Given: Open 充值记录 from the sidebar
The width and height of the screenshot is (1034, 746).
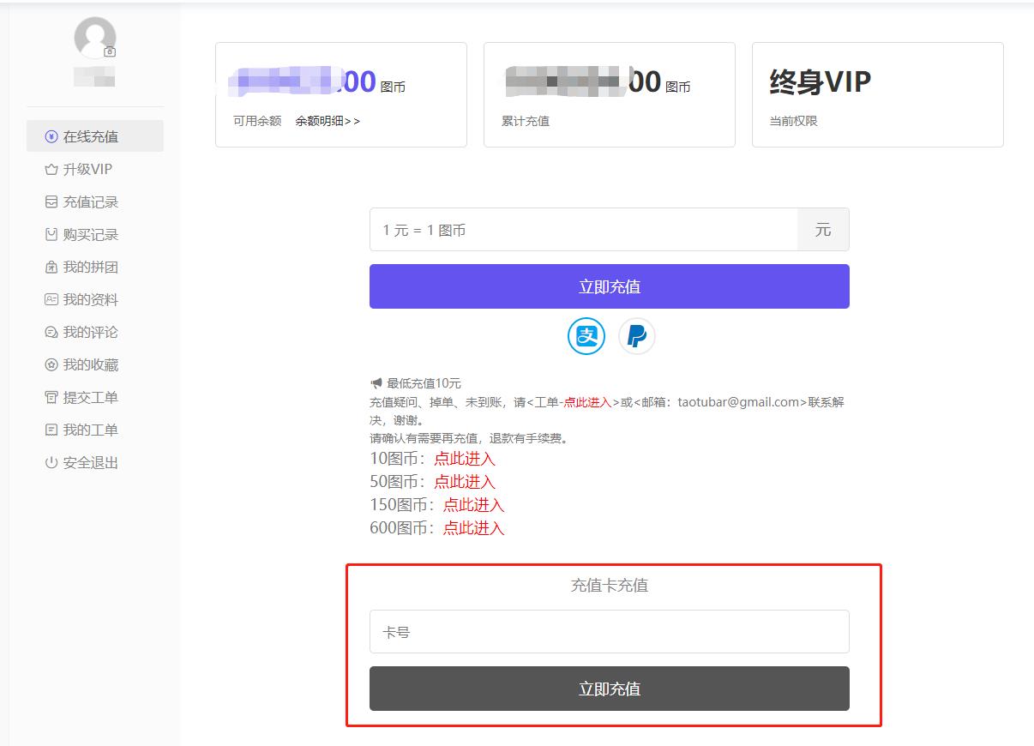Looking at the screenshot, I should point(90,202).
